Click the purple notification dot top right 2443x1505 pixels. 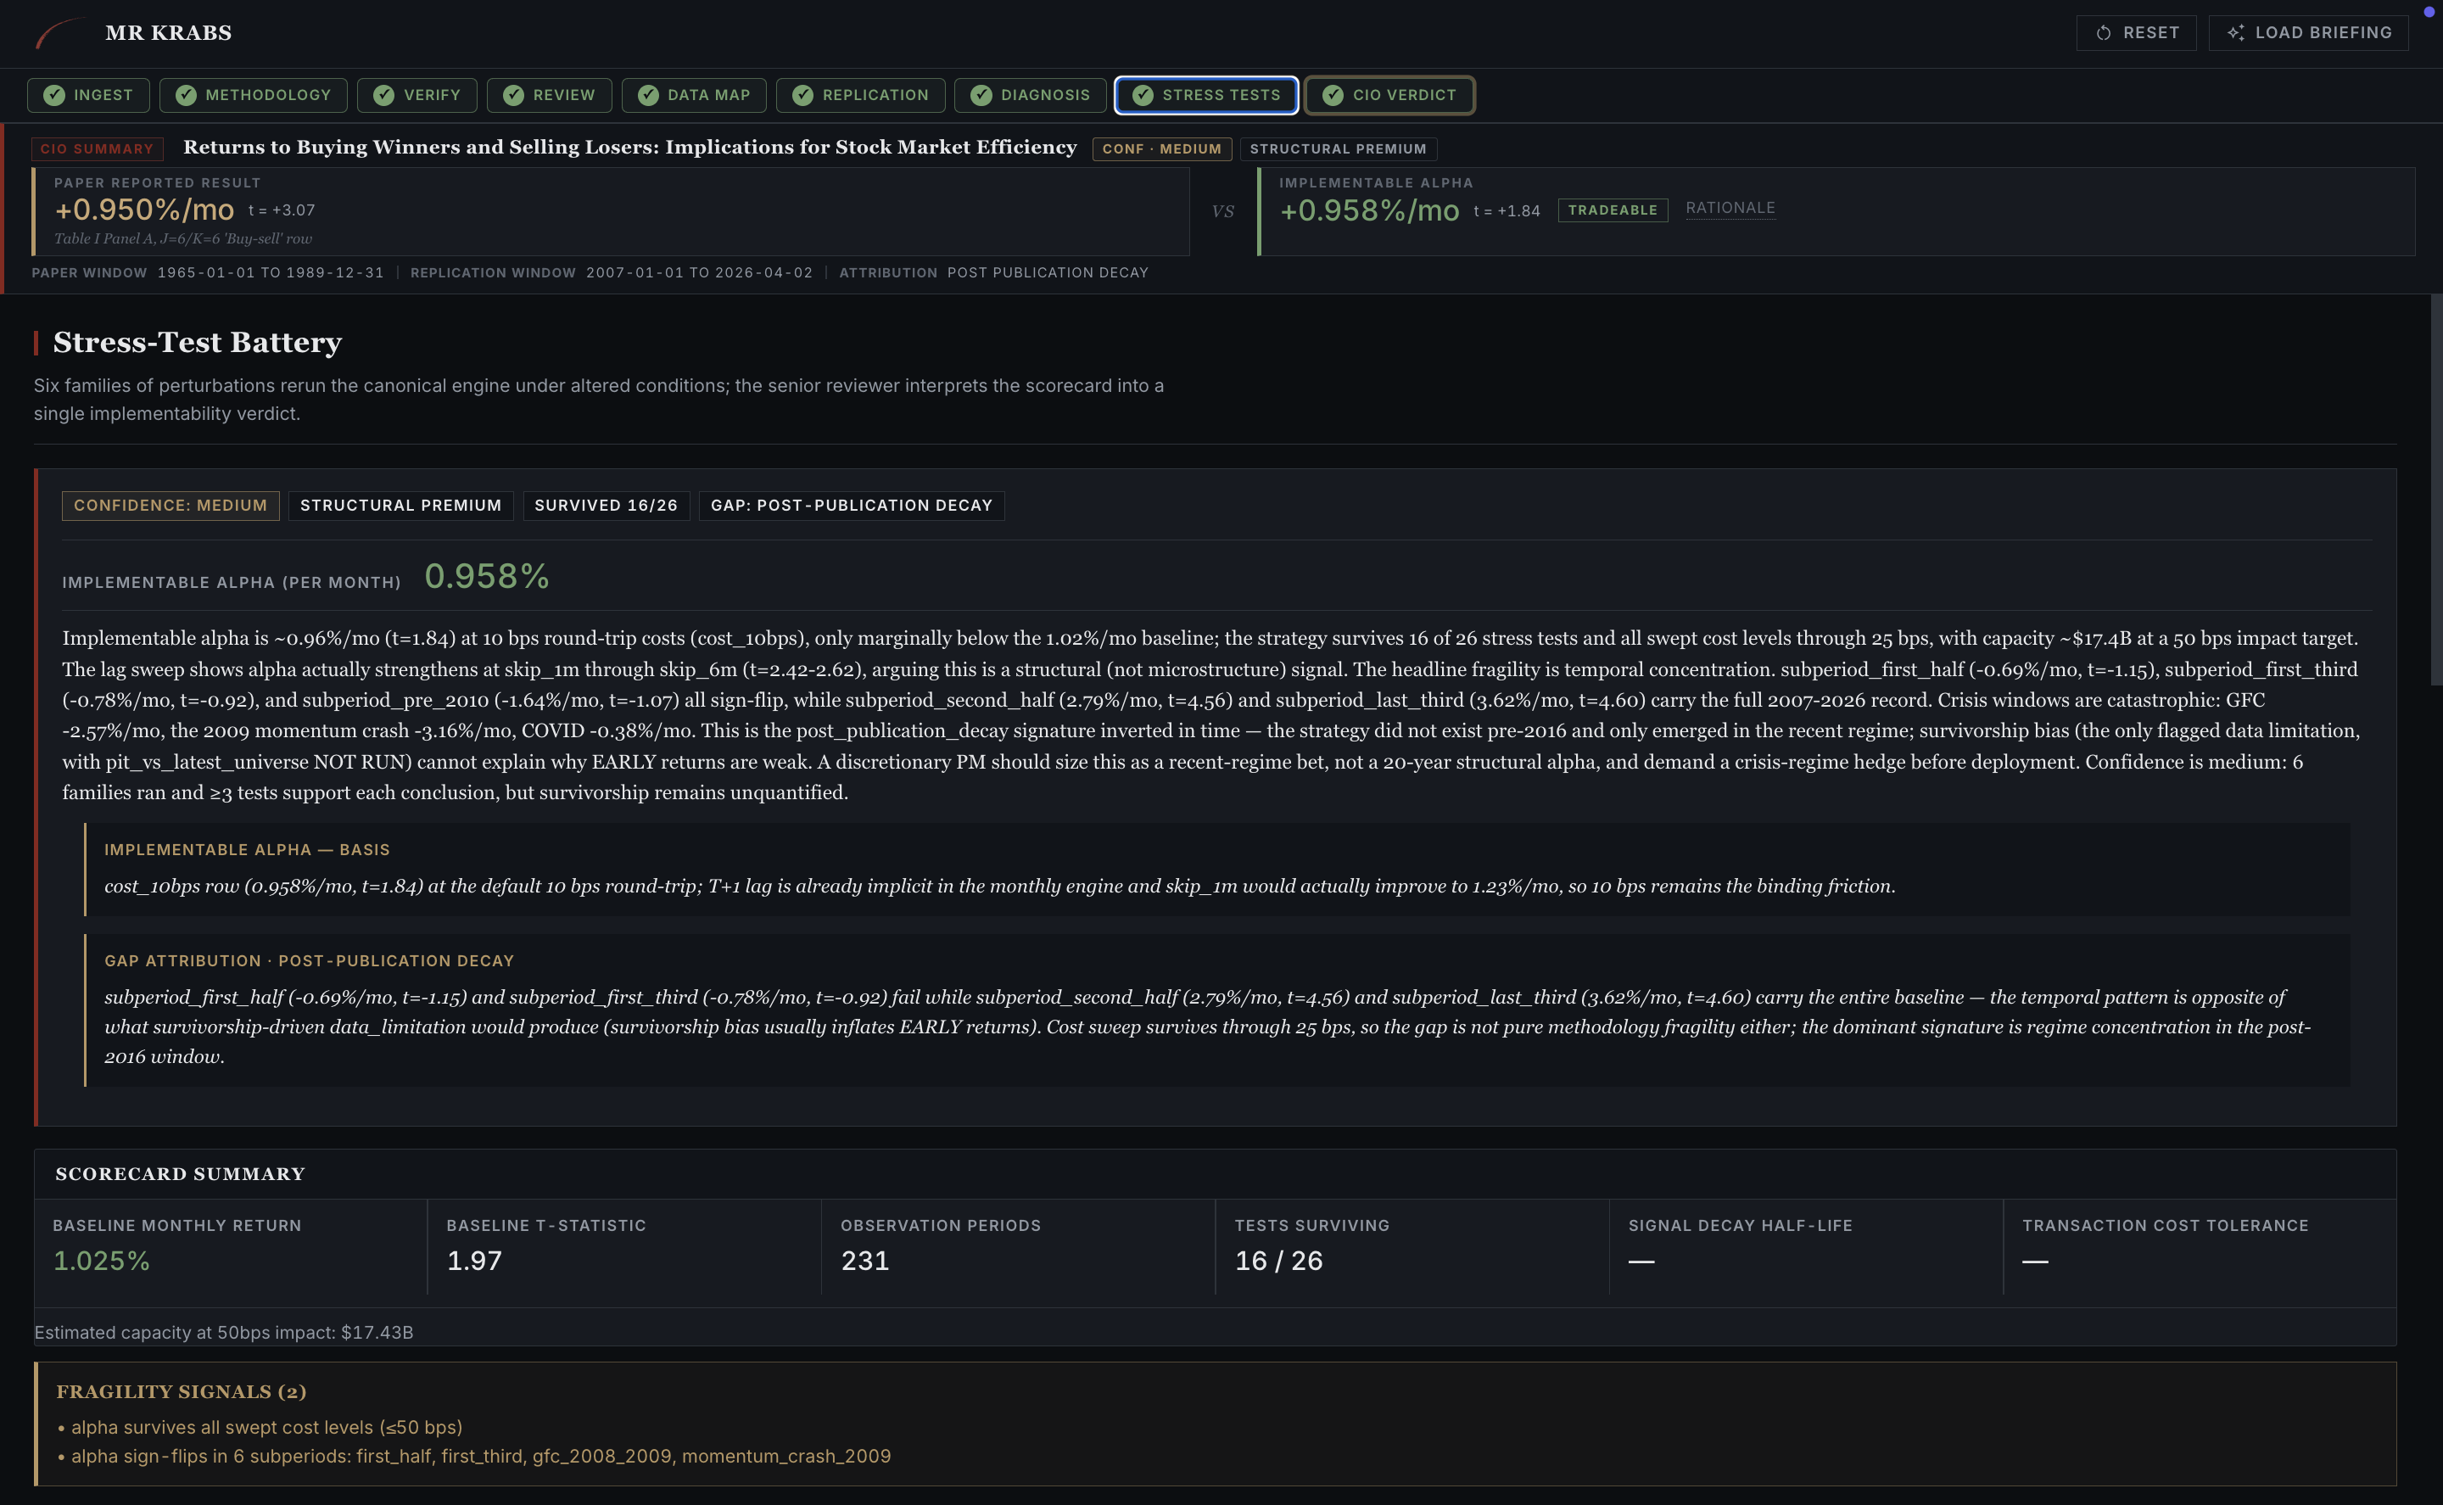(2428, 12)
